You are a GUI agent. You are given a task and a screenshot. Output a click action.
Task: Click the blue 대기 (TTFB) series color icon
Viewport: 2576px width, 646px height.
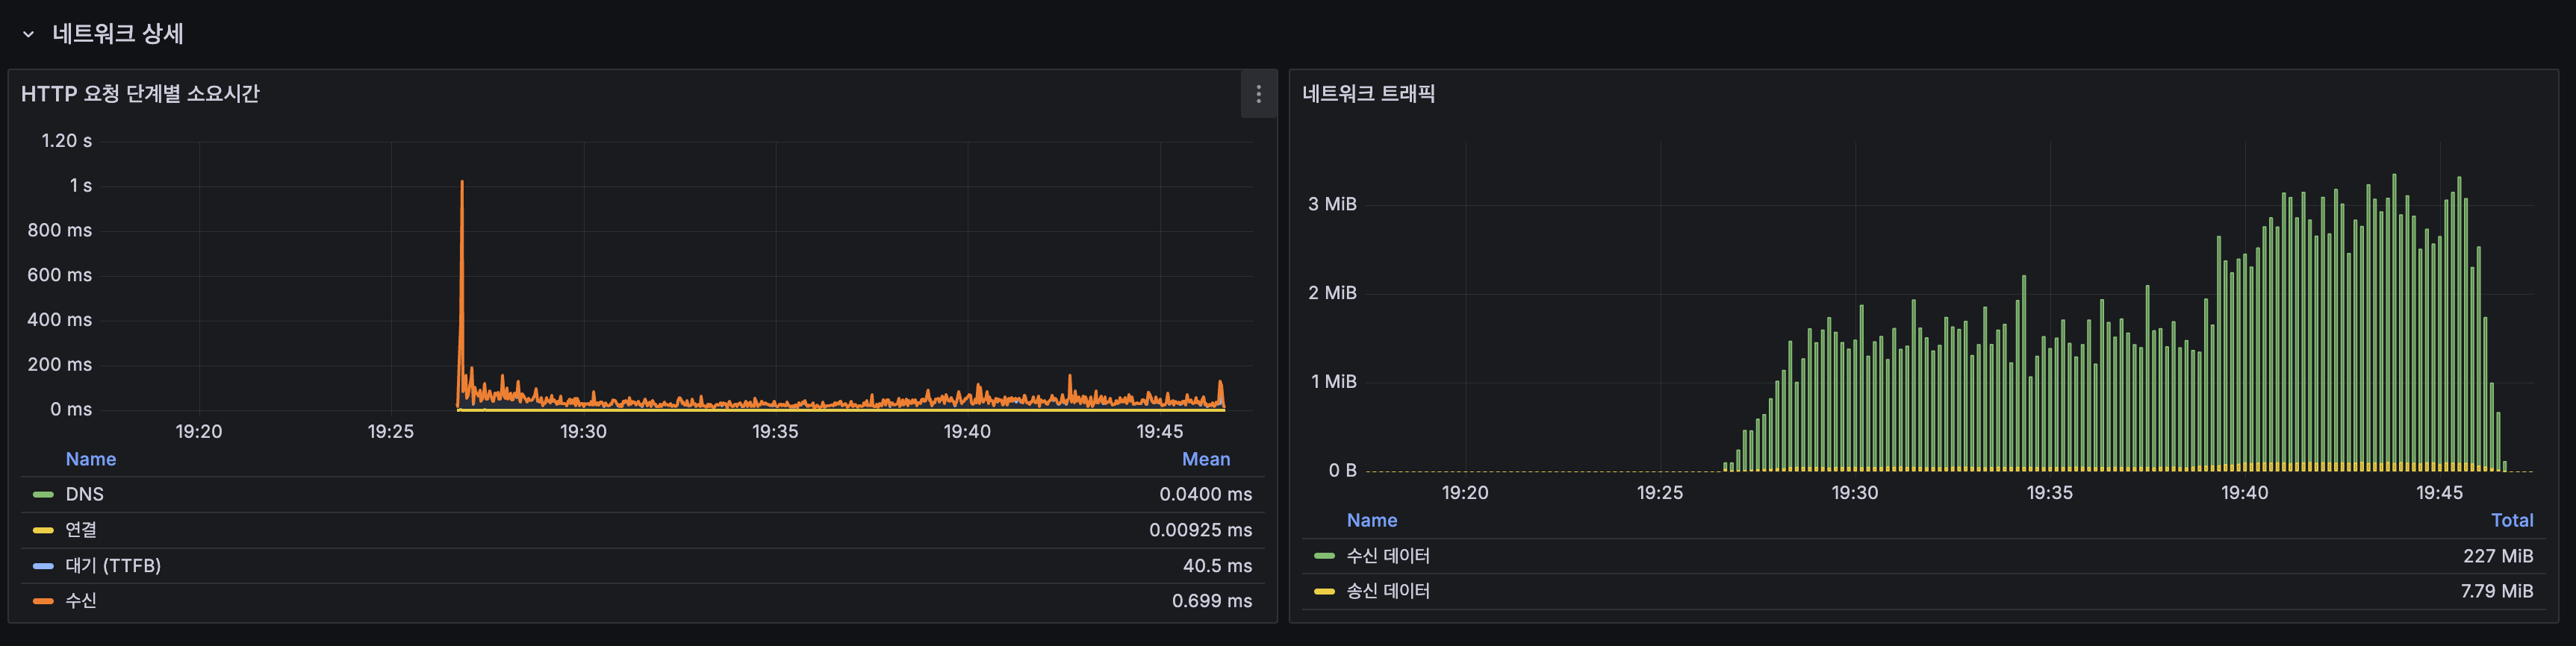click(x=43, y=566)
